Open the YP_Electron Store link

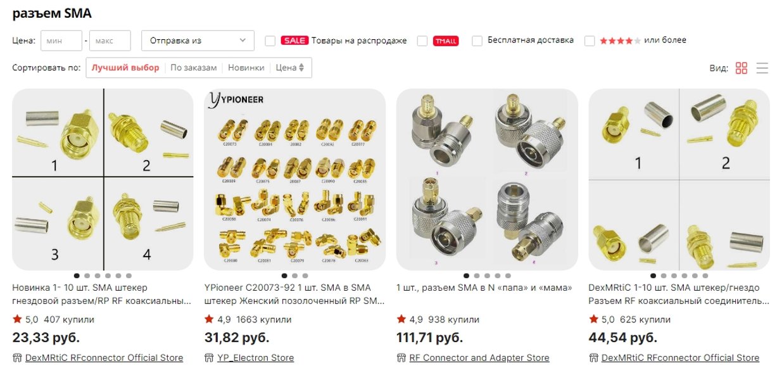(256, 358)
